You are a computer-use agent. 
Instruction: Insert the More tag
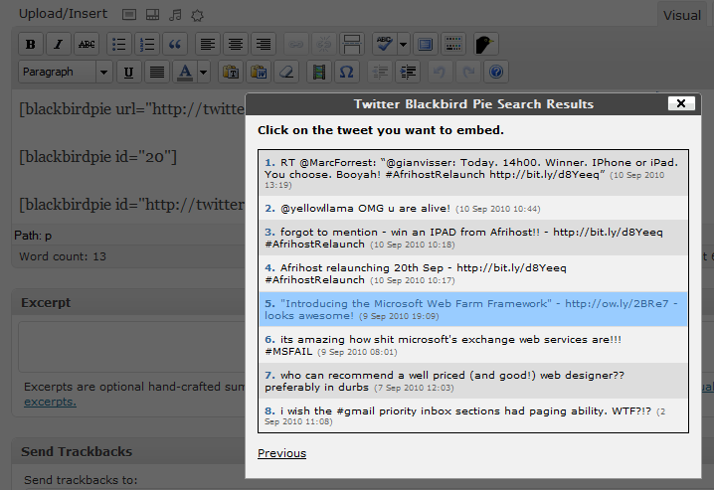(352, 44)
